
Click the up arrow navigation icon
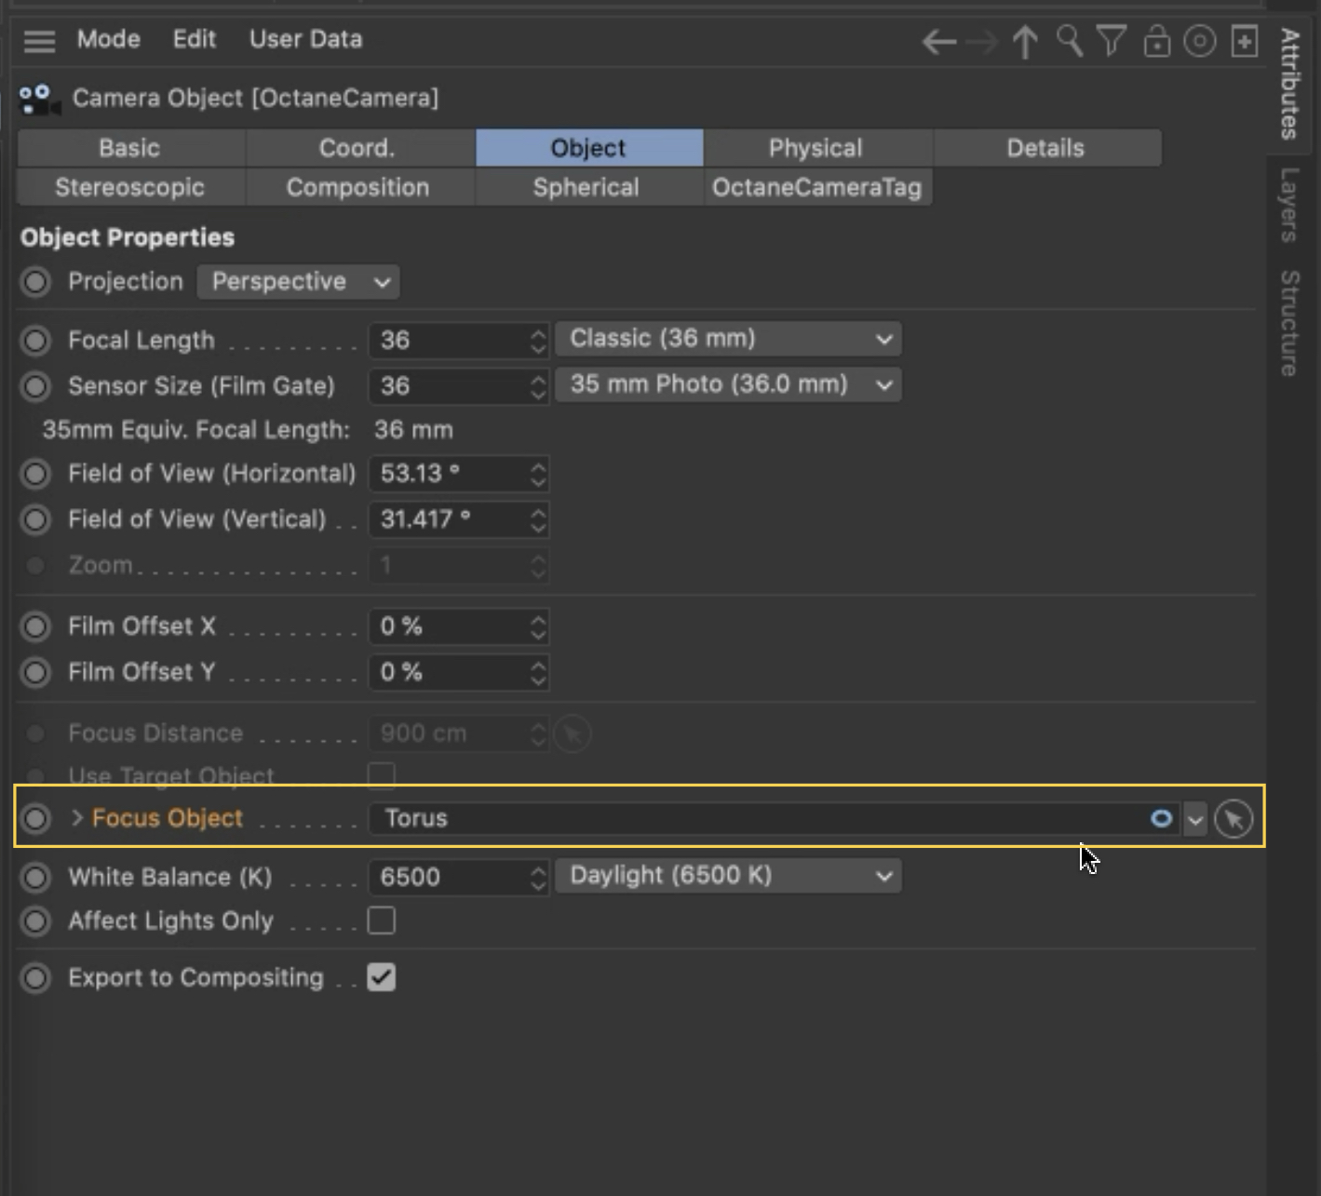point(1025,42)
